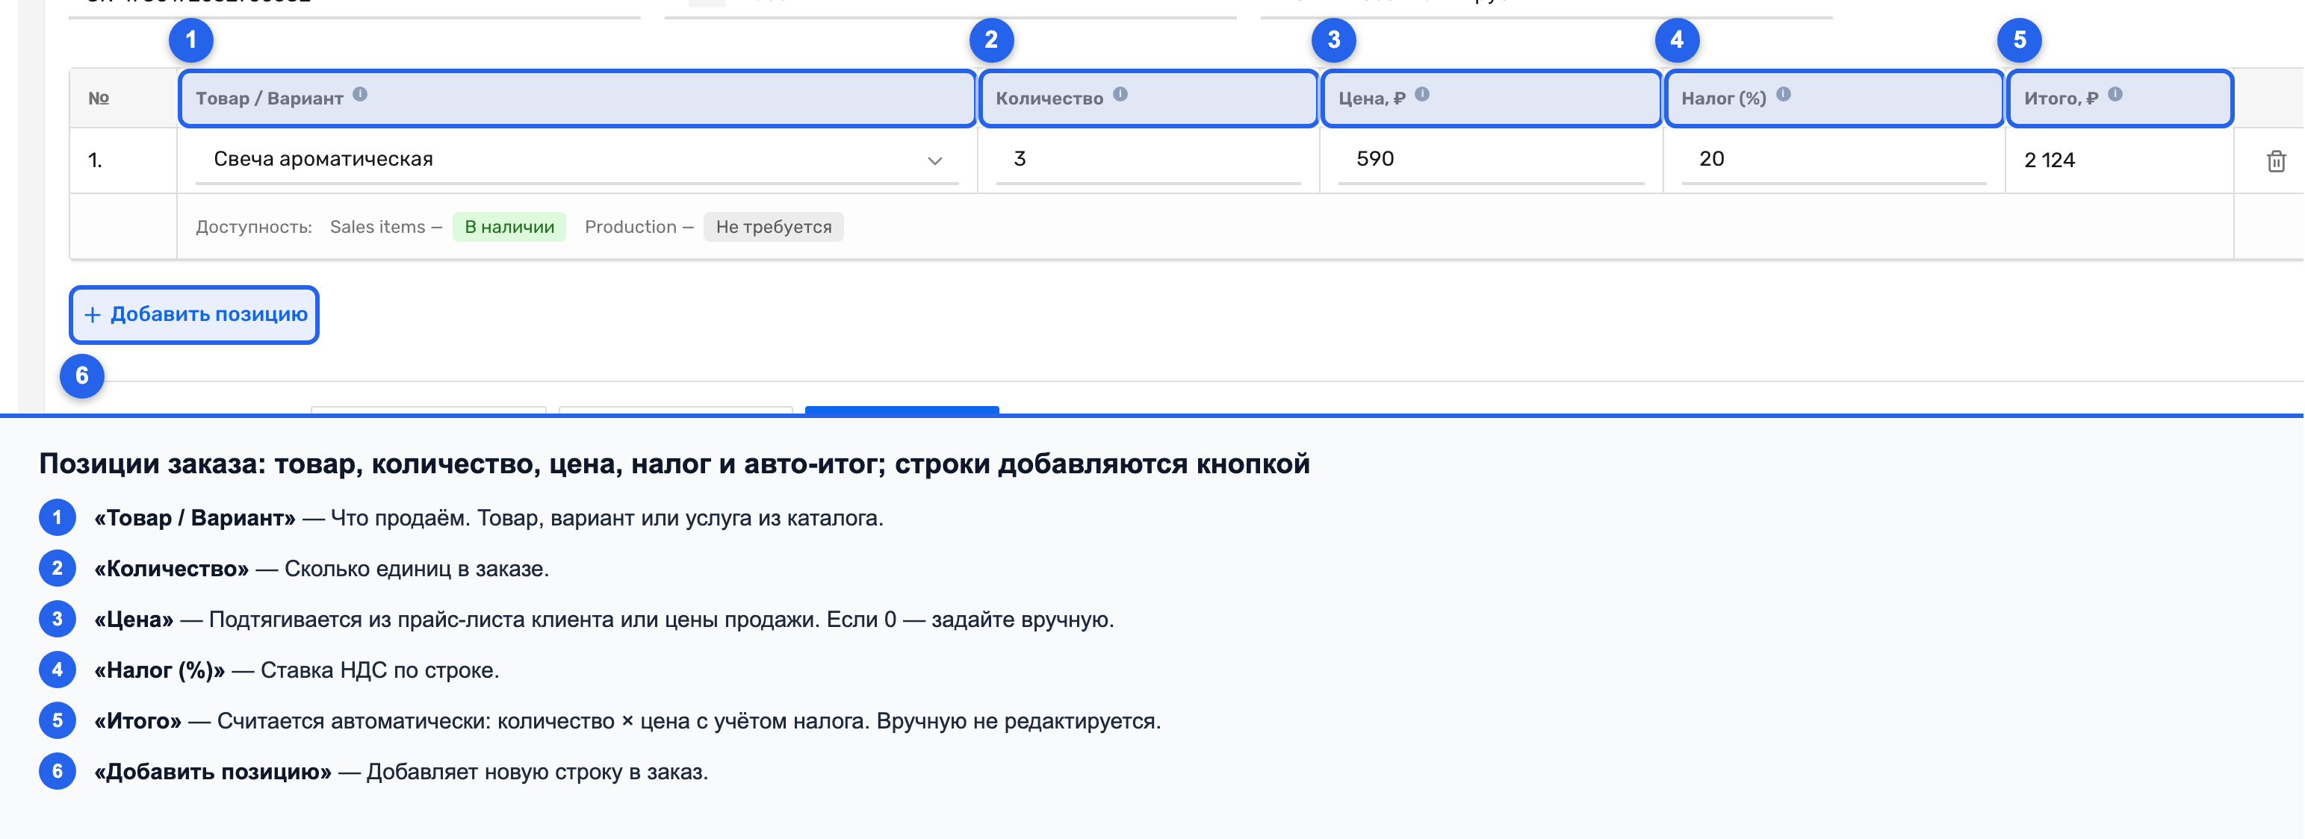2305x839 pixels.
Task: Delete row 1 with the trash icon
Action: (x=2277, y=161)
